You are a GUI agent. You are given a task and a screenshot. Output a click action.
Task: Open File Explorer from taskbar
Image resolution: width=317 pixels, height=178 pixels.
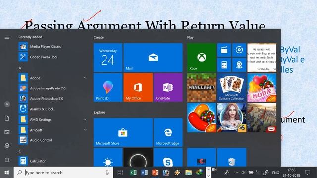point(188,173)
